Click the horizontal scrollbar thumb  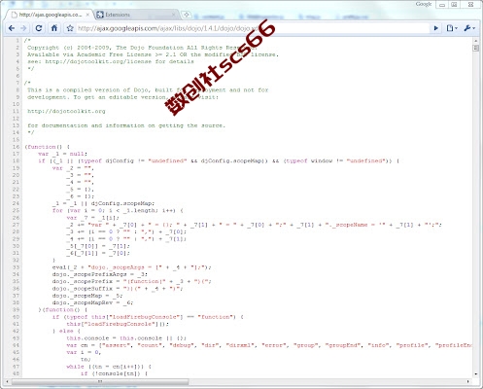99,381
